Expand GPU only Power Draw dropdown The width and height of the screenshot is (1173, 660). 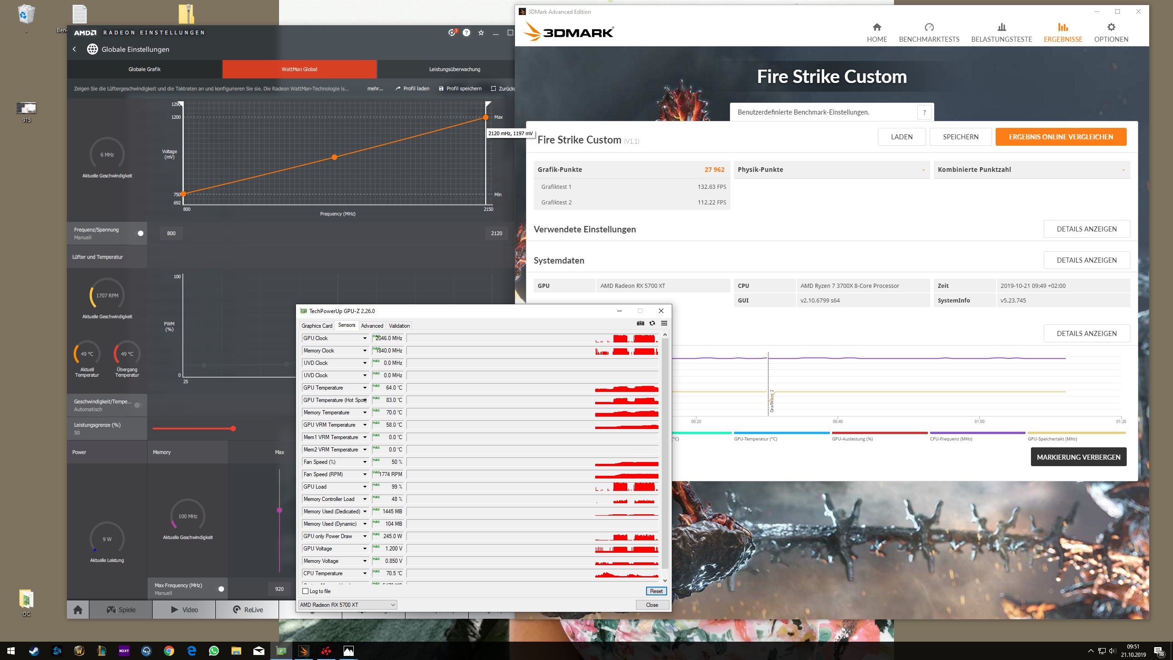coord(365,536)
